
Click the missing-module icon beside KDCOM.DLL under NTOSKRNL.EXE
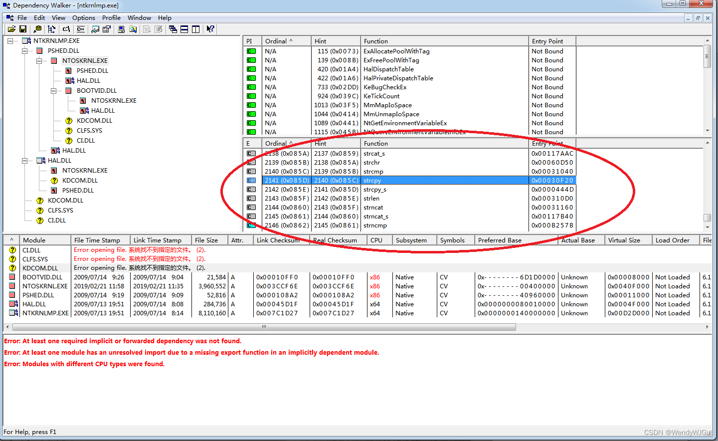click(x=69, y=121)
